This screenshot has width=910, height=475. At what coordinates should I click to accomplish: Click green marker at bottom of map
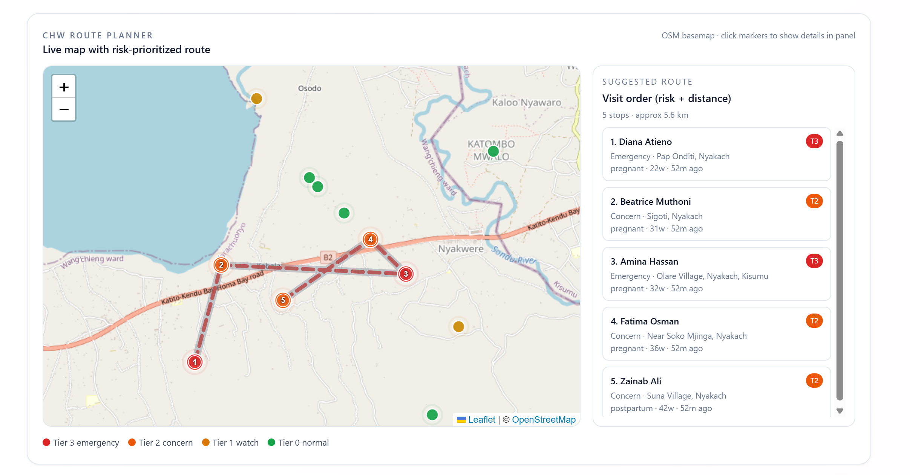click(x=432, y=415)
